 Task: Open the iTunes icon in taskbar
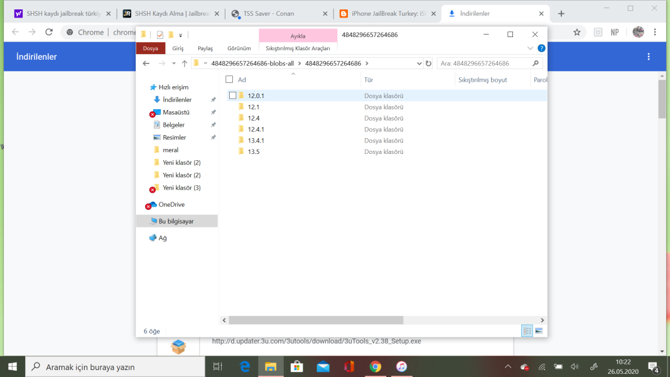click(401, 366)
